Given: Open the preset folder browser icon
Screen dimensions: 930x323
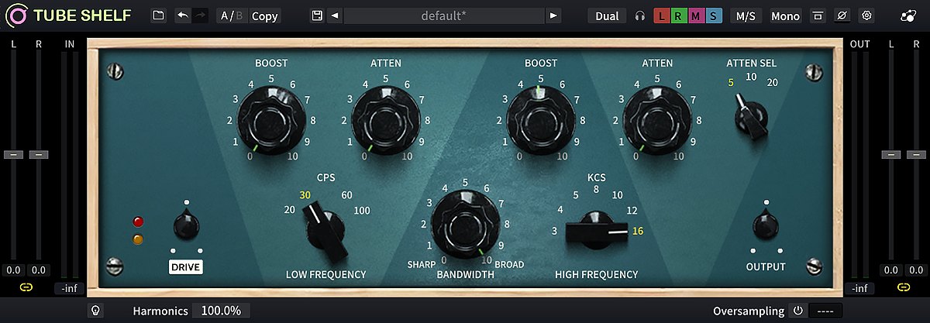Looking at the screenshot, I should pyautogui.click(x=158, y=15).
